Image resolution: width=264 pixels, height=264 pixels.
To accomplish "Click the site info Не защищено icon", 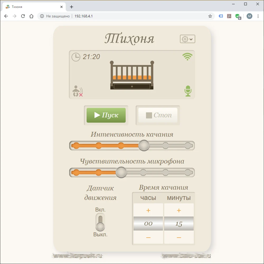I will 42,16.
